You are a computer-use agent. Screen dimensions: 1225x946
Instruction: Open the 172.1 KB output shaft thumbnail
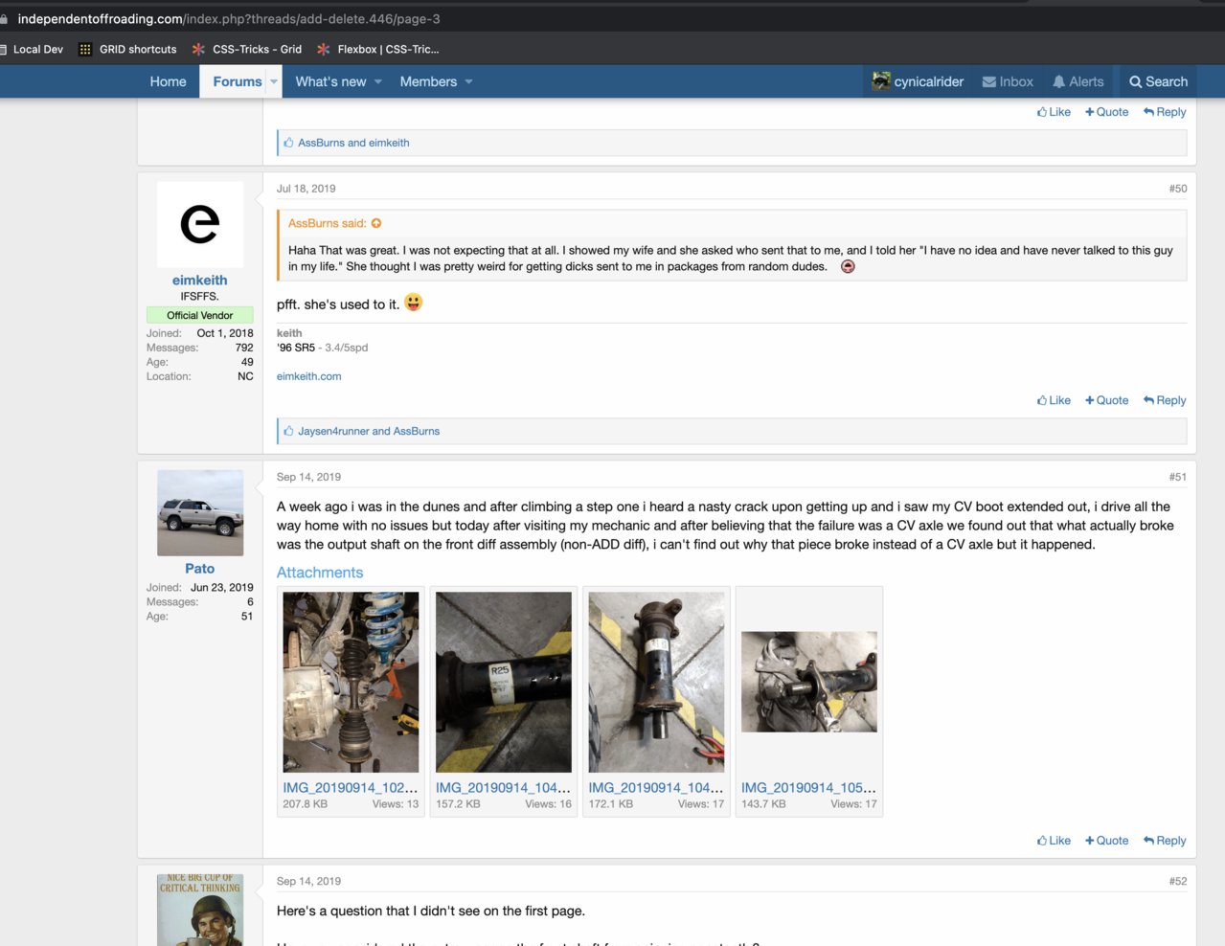click(x=656, y=682)
